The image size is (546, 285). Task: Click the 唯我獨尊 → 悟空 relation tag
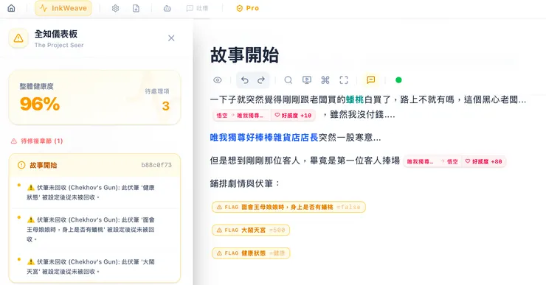click(x=432, y=161)
